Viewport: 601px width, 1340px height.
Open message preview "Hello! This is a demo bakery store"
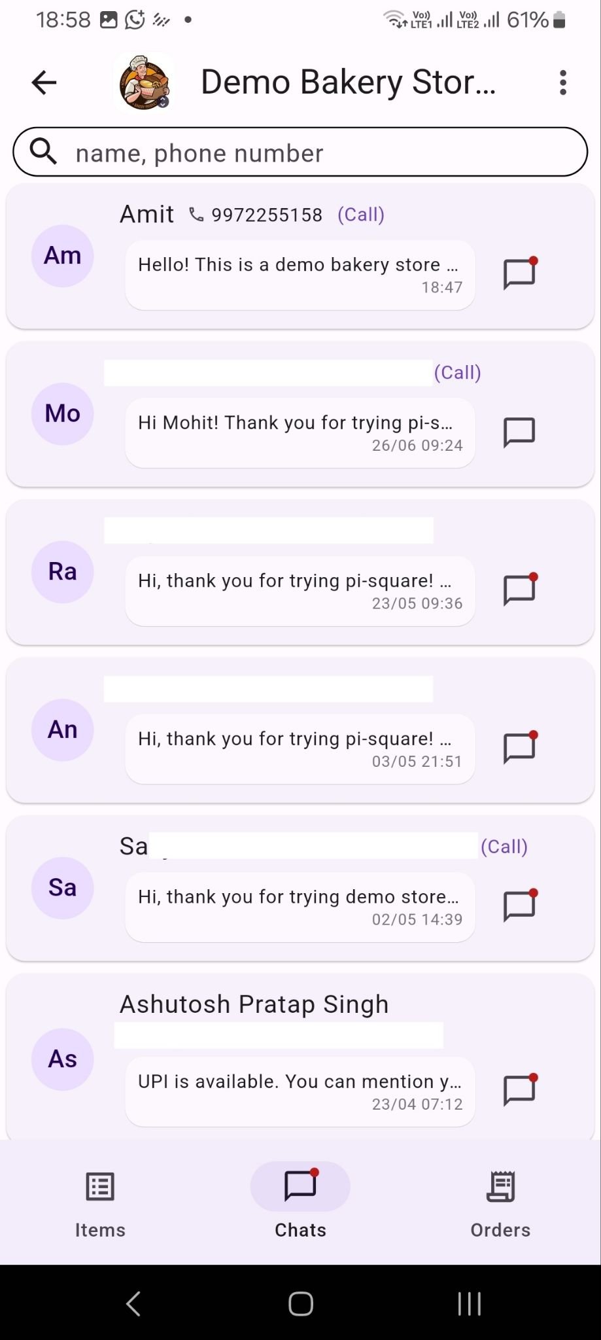[300, 275]
